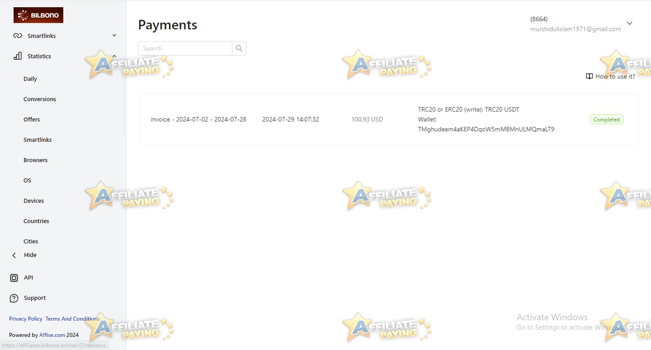651x350 pixels.
Task: Click the API chip icon
Action: [14, 278]
